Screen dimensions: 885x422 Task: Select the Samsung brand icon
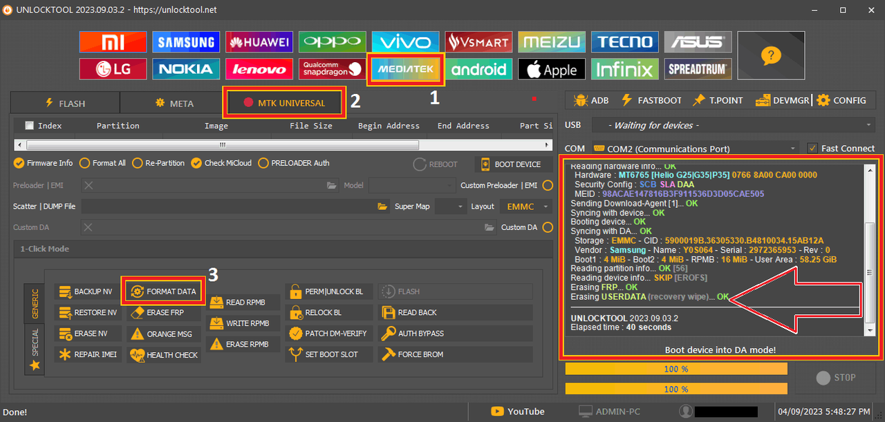[x=186, y=42]
